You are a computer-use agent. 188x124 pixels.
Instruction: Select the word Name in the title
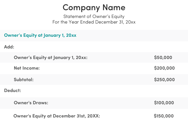(x=114, y=7)
